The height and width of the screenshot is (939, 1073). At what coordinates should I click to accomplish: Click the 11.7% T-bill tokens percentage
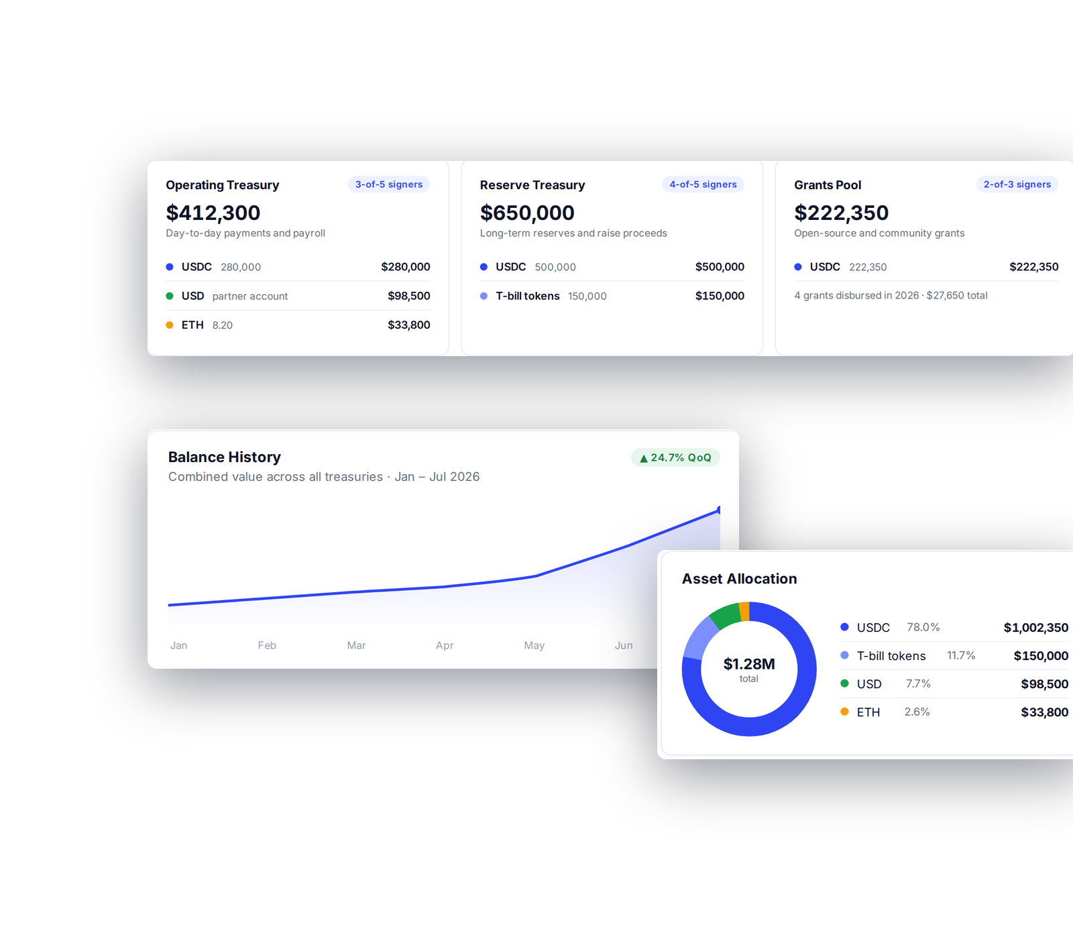click(x=961, y=655)
